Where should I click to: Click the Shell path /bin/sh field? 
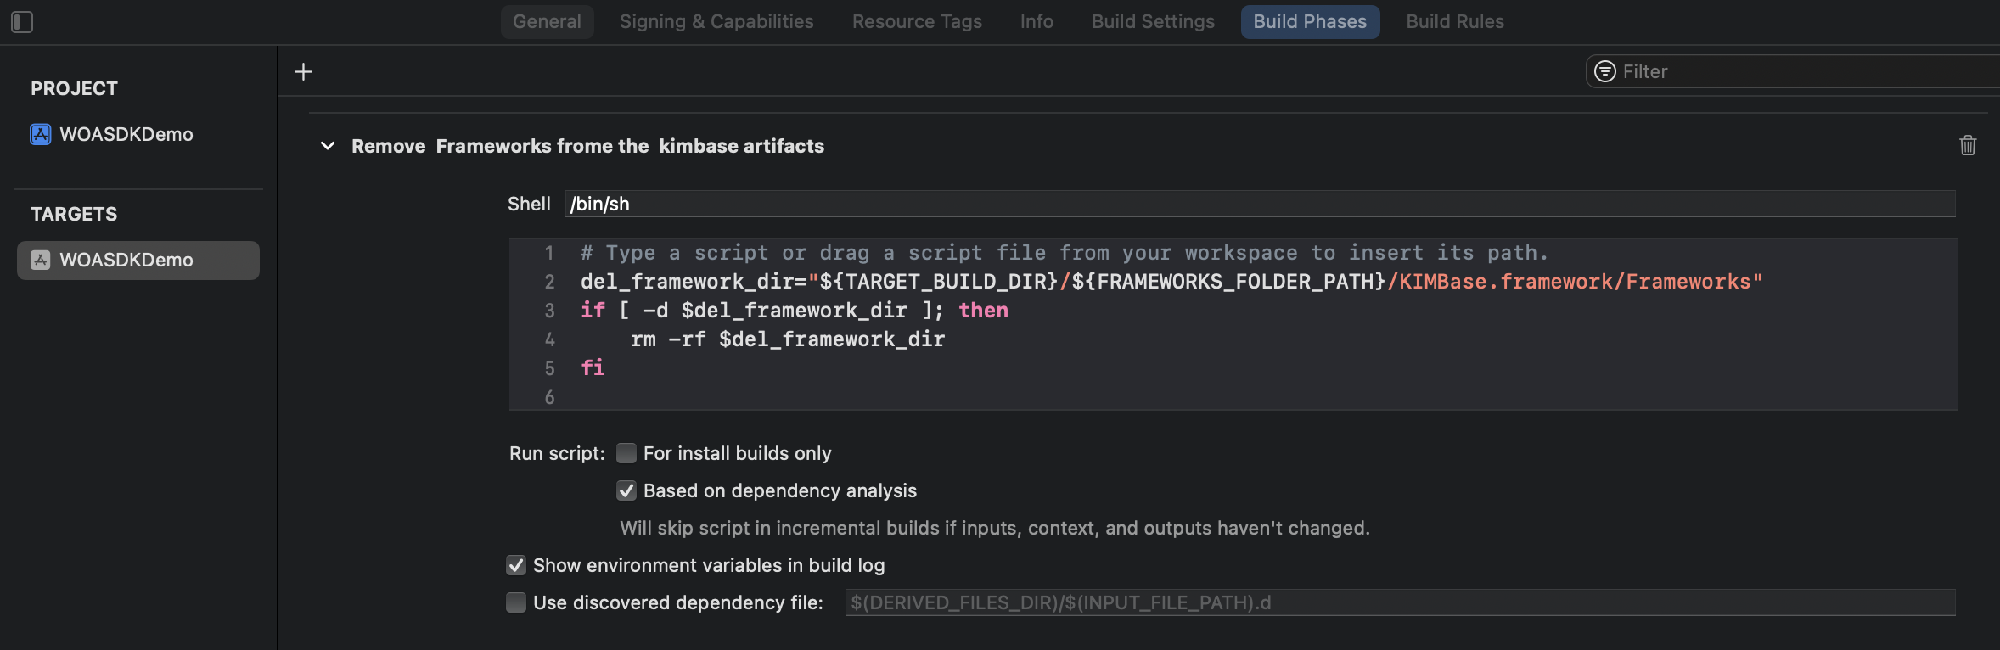pos(1256,205)
